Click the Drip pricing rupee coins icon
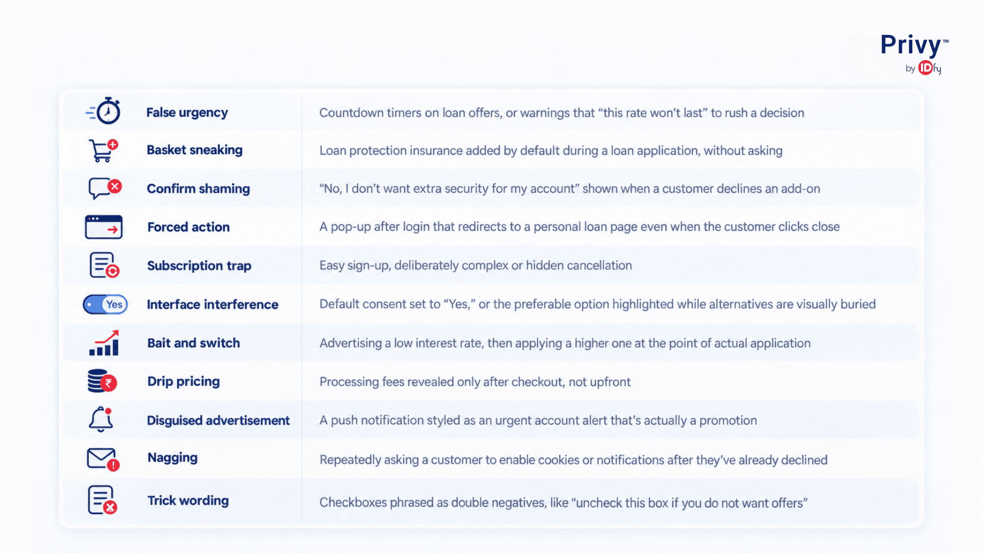The height and width of the screenshot is (553, 983). 102,381
